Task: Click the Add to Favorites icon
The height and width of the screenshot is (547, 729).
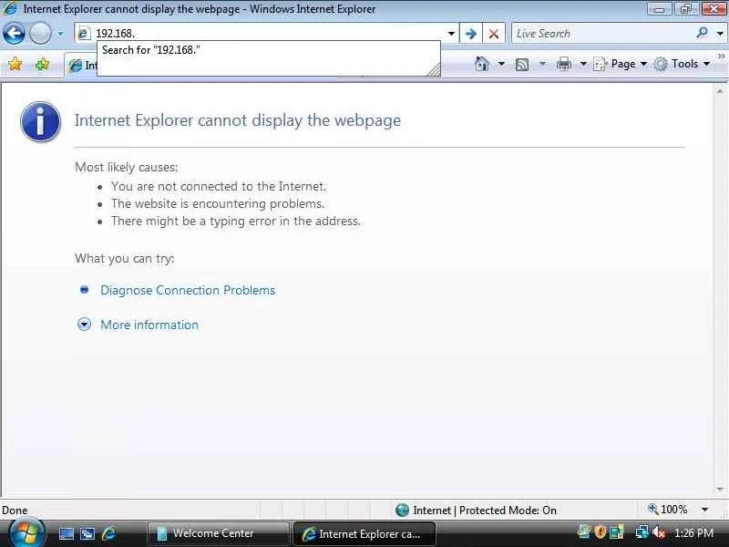Action: (42, 64)
